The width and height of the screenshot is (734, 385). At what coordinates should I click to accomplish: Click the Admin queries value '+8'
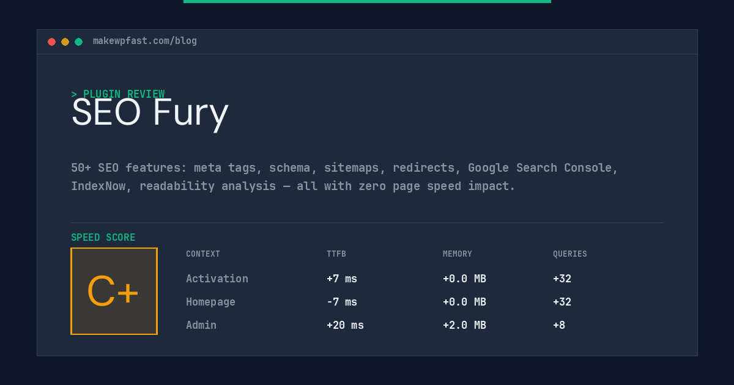pyautogui.click(x=559, y=325)
